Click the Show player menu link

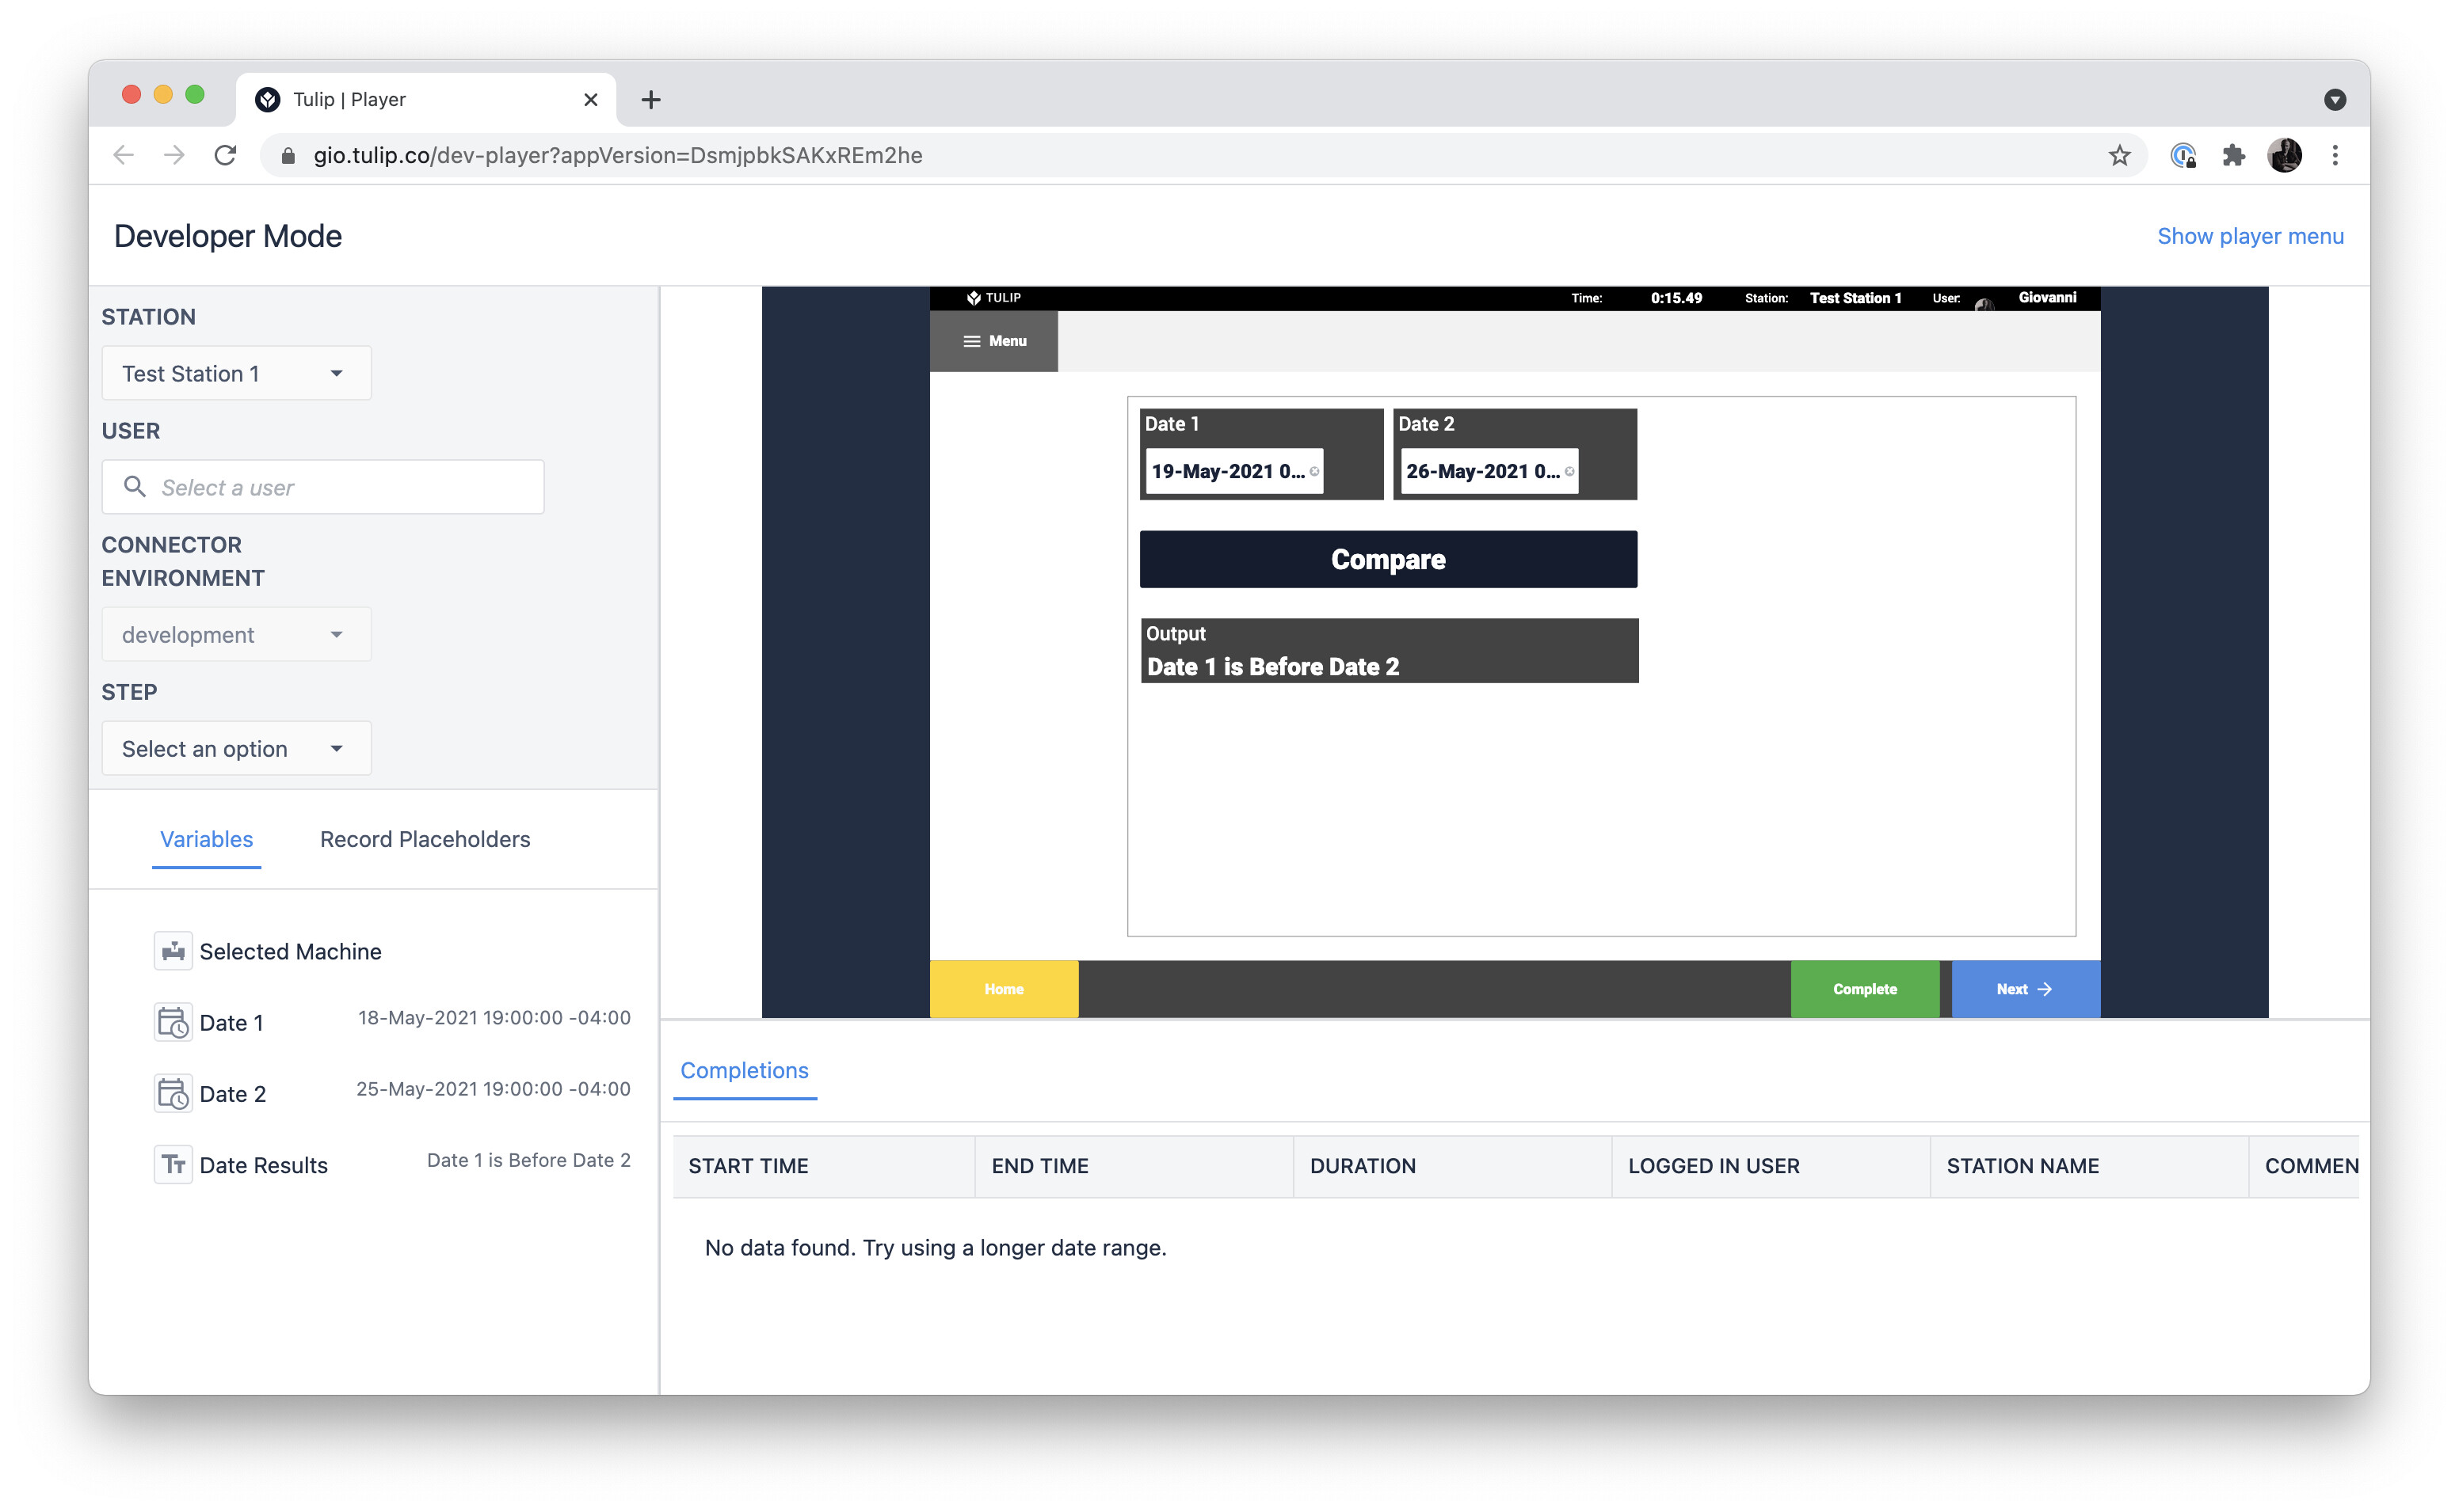click(x=2250, y=236)
